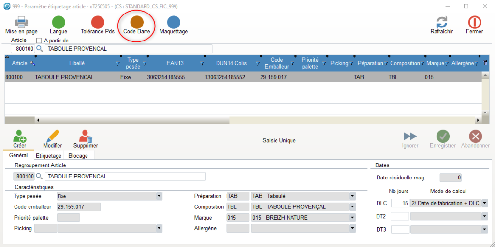The width and height of the screenshot is (495, 247).
Task: Open Tolérance Pds red icon
Action: coord(98,22)
